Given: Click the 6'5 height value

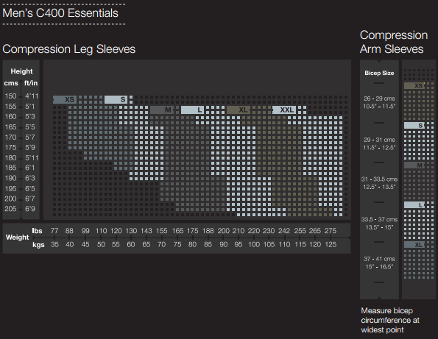Looking at the screenshot, I should 30,188.
